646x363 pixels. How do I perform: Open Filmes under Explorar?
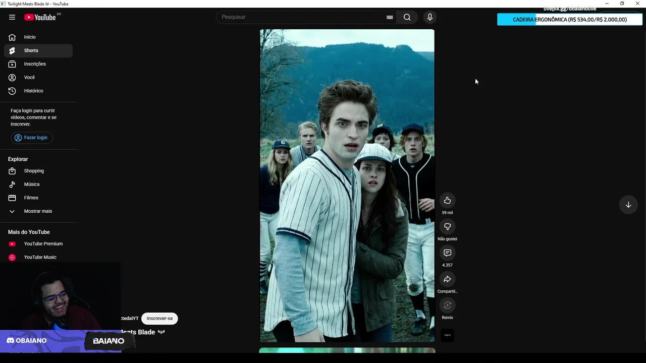(38, 198)
